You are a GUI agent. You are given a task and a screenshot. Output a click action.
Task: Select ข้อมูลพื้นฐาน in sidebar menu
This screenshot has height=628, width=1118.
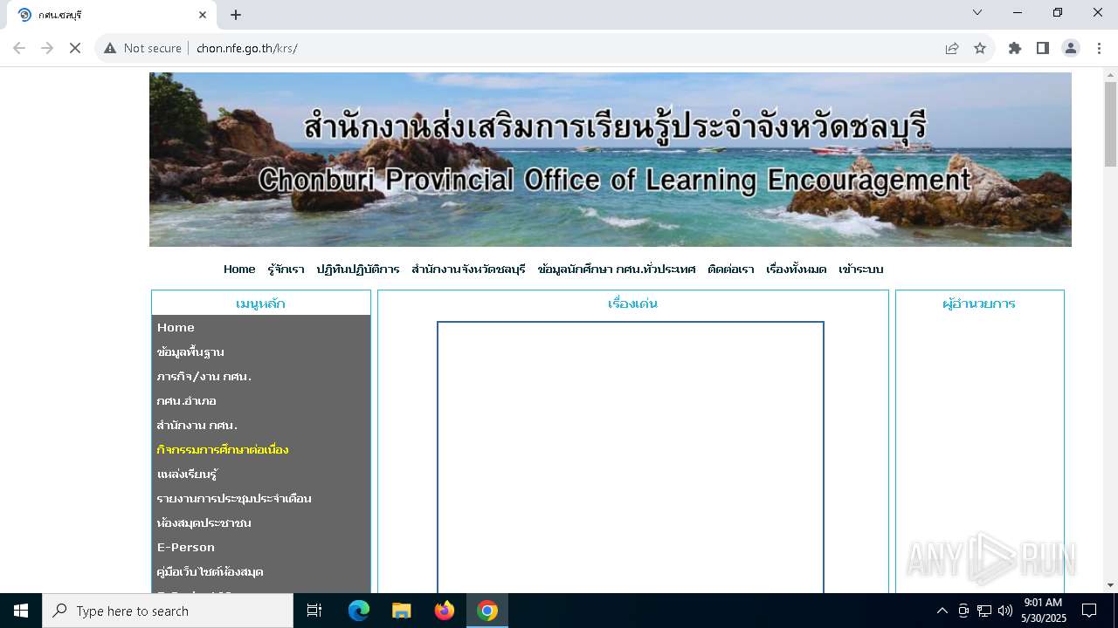pyautogui.click(x=261, y=352)
